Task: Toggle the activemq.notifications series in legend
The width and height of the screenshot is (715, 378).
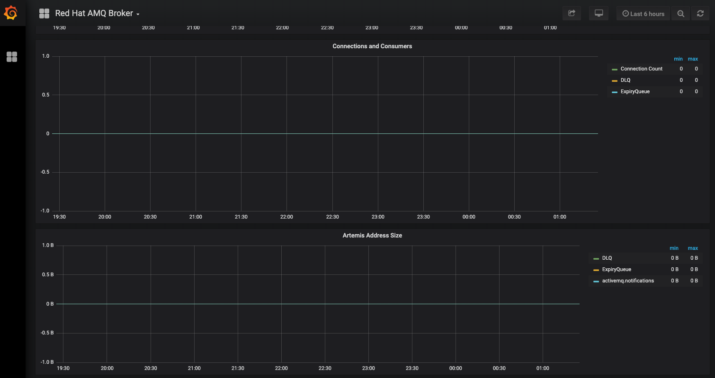Action: 628,281
